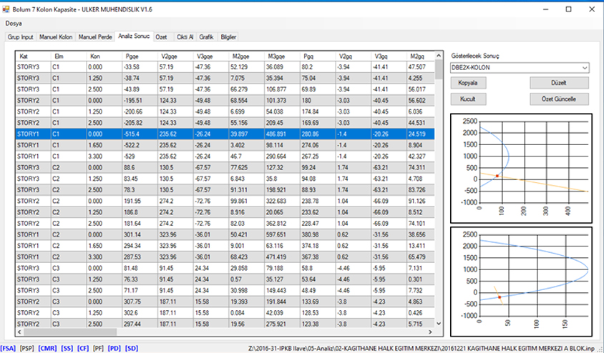Image resolution: width=604 pixels, height=353 pixels.
Task: Click the red point in lower chart
Action: click(x=500, y=297)
